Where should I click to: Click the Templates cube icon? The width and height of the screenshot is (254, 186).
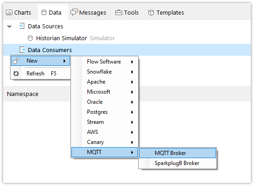[x=151, y=12]
